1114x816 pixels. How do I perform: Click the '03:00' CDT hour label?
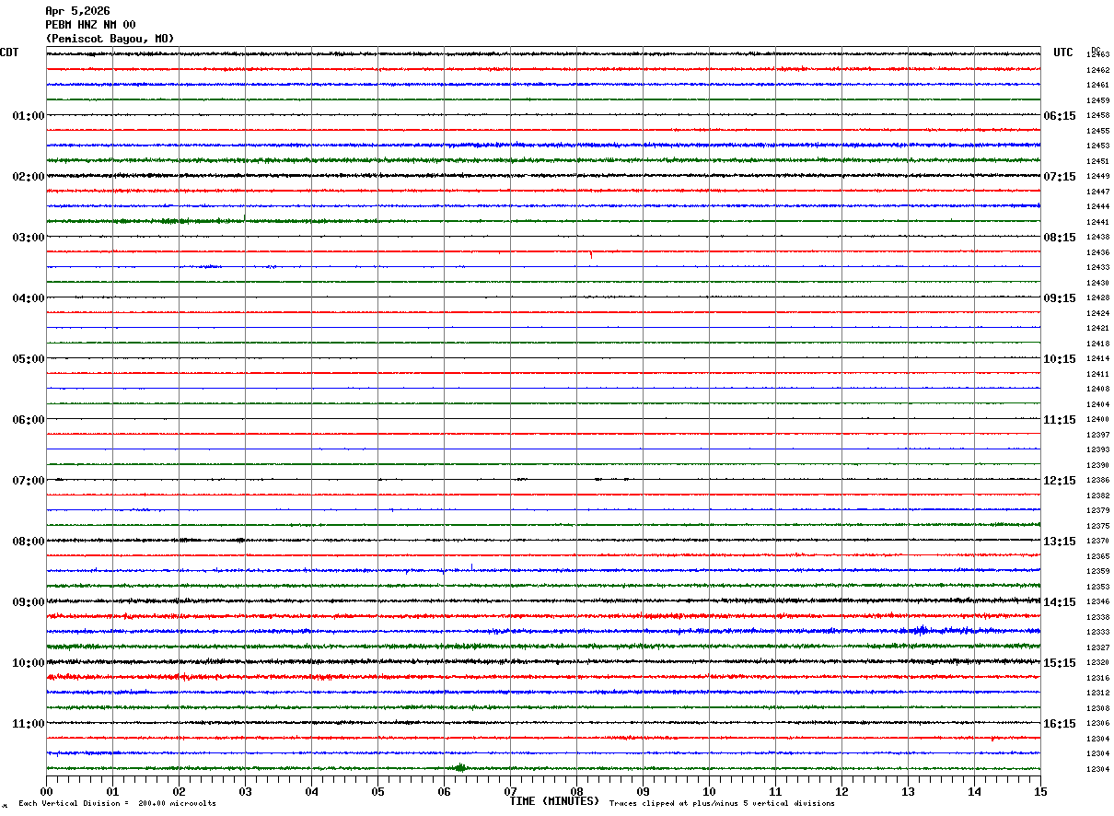coord(29,238)
